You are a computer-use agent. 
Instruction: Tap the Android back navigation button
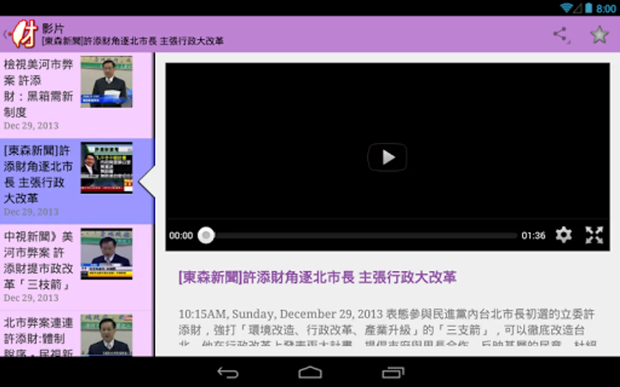point(227,372)
